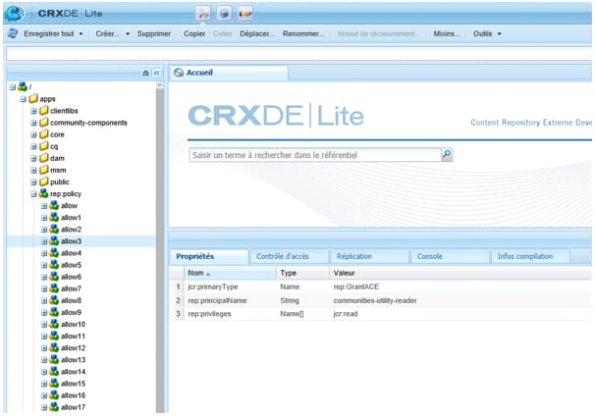
Task: Switch to the Propriétés tab
Action: click(x=209, y=256)
